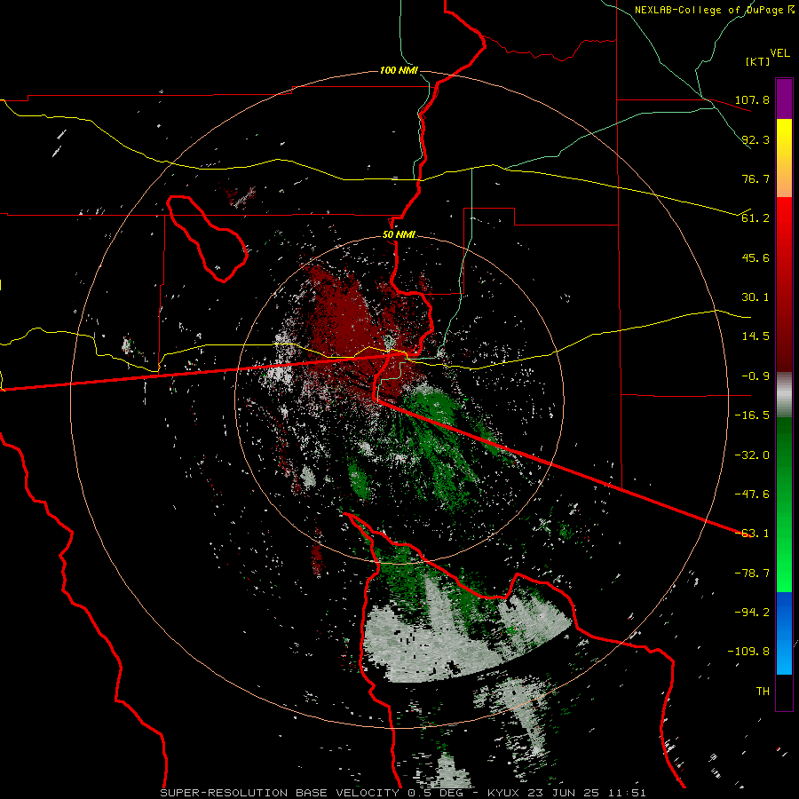Viewport: 799px width, 799px height.
Task: Select the 76.7 velocity scale value
Action: click(755, 178)
